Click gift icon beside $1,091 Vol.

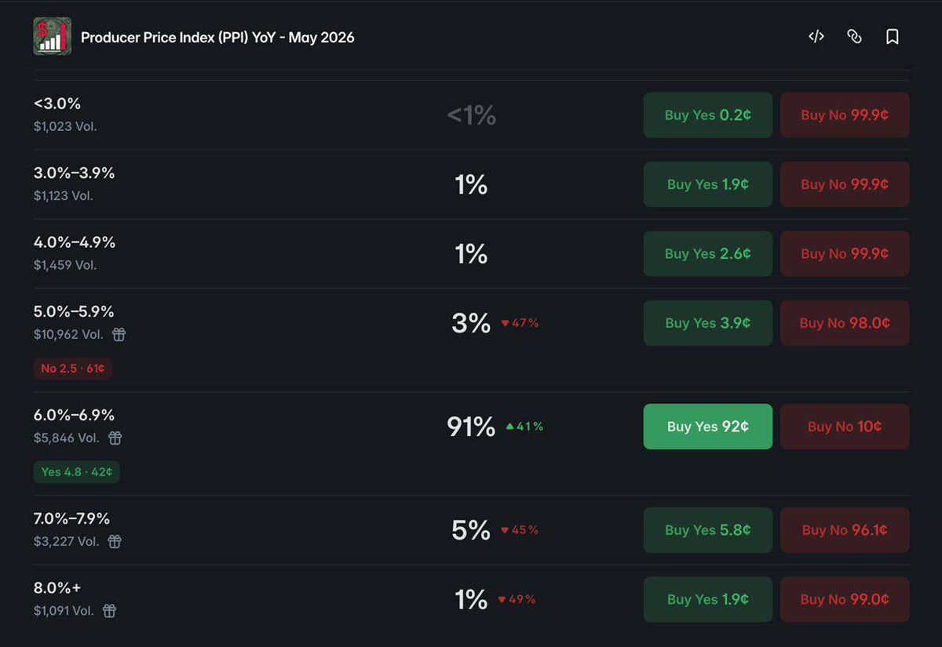tap(110, 611)
